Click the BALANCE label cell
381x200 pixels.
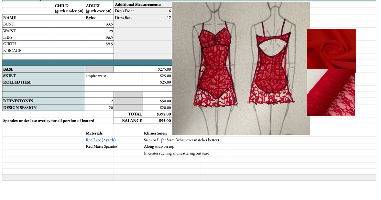[128, 121]
